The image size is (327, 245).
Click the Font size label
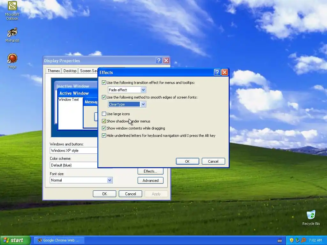click(57, 174)
